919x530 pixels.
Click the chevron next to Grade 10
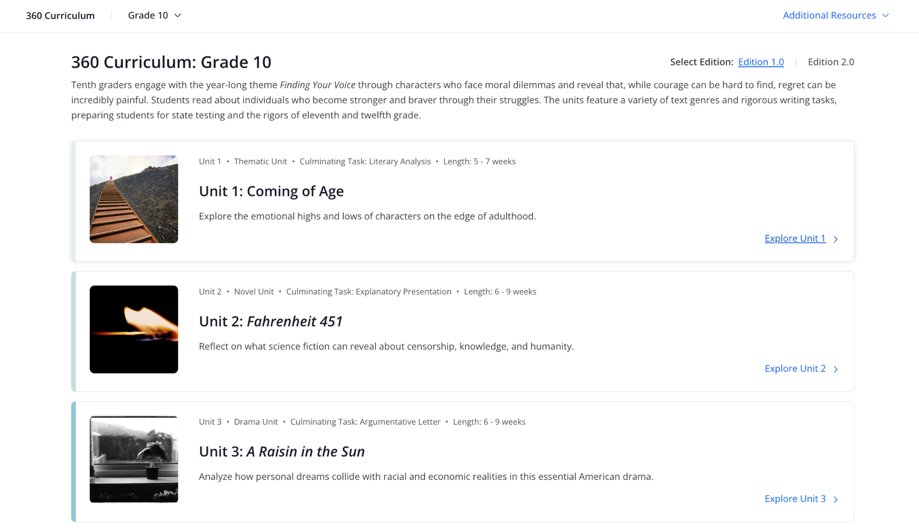[178, 15]
